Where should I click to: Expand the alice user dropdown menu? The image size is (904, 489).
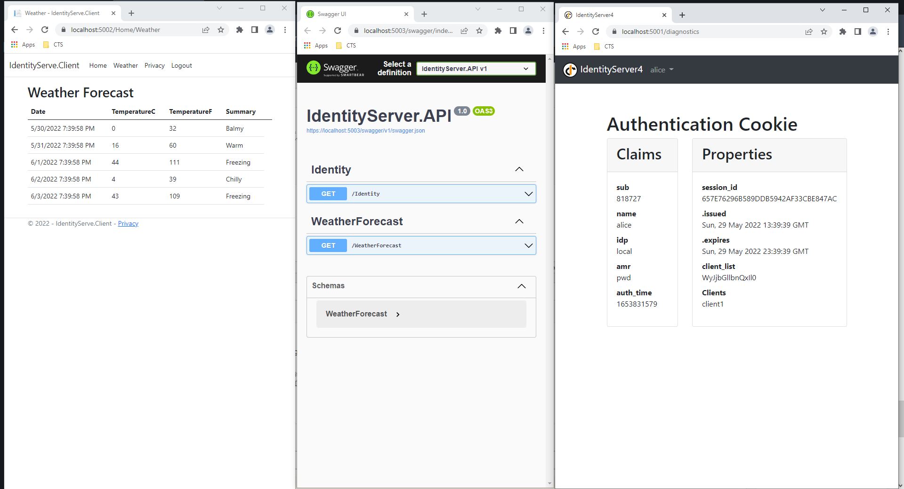662,70
